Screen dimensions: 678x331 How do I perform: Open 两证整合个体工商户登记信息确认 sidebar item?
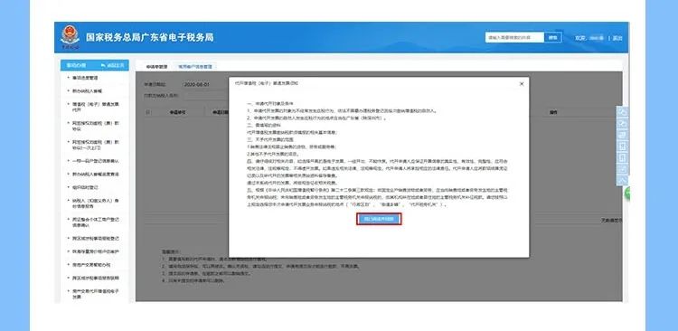pos(95,222)
